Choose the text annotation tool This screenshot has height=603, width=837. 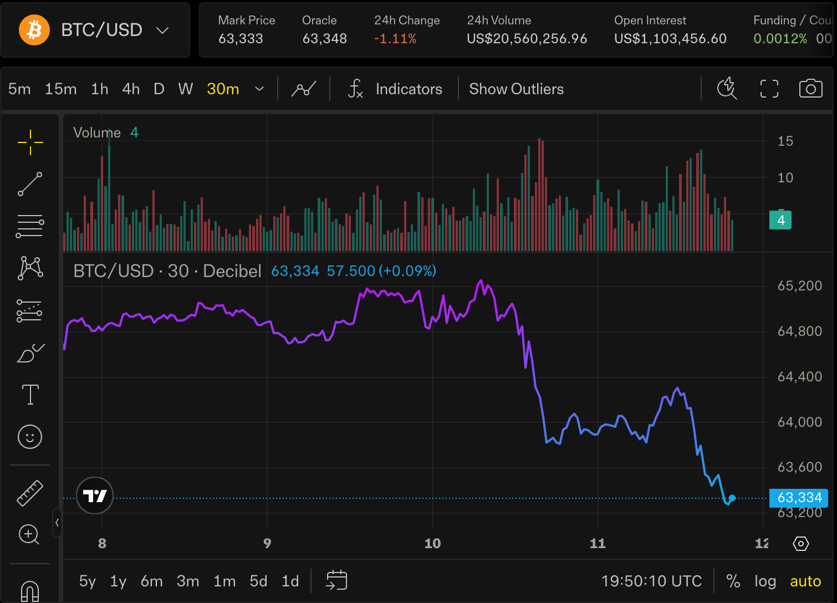pos(30,395)
